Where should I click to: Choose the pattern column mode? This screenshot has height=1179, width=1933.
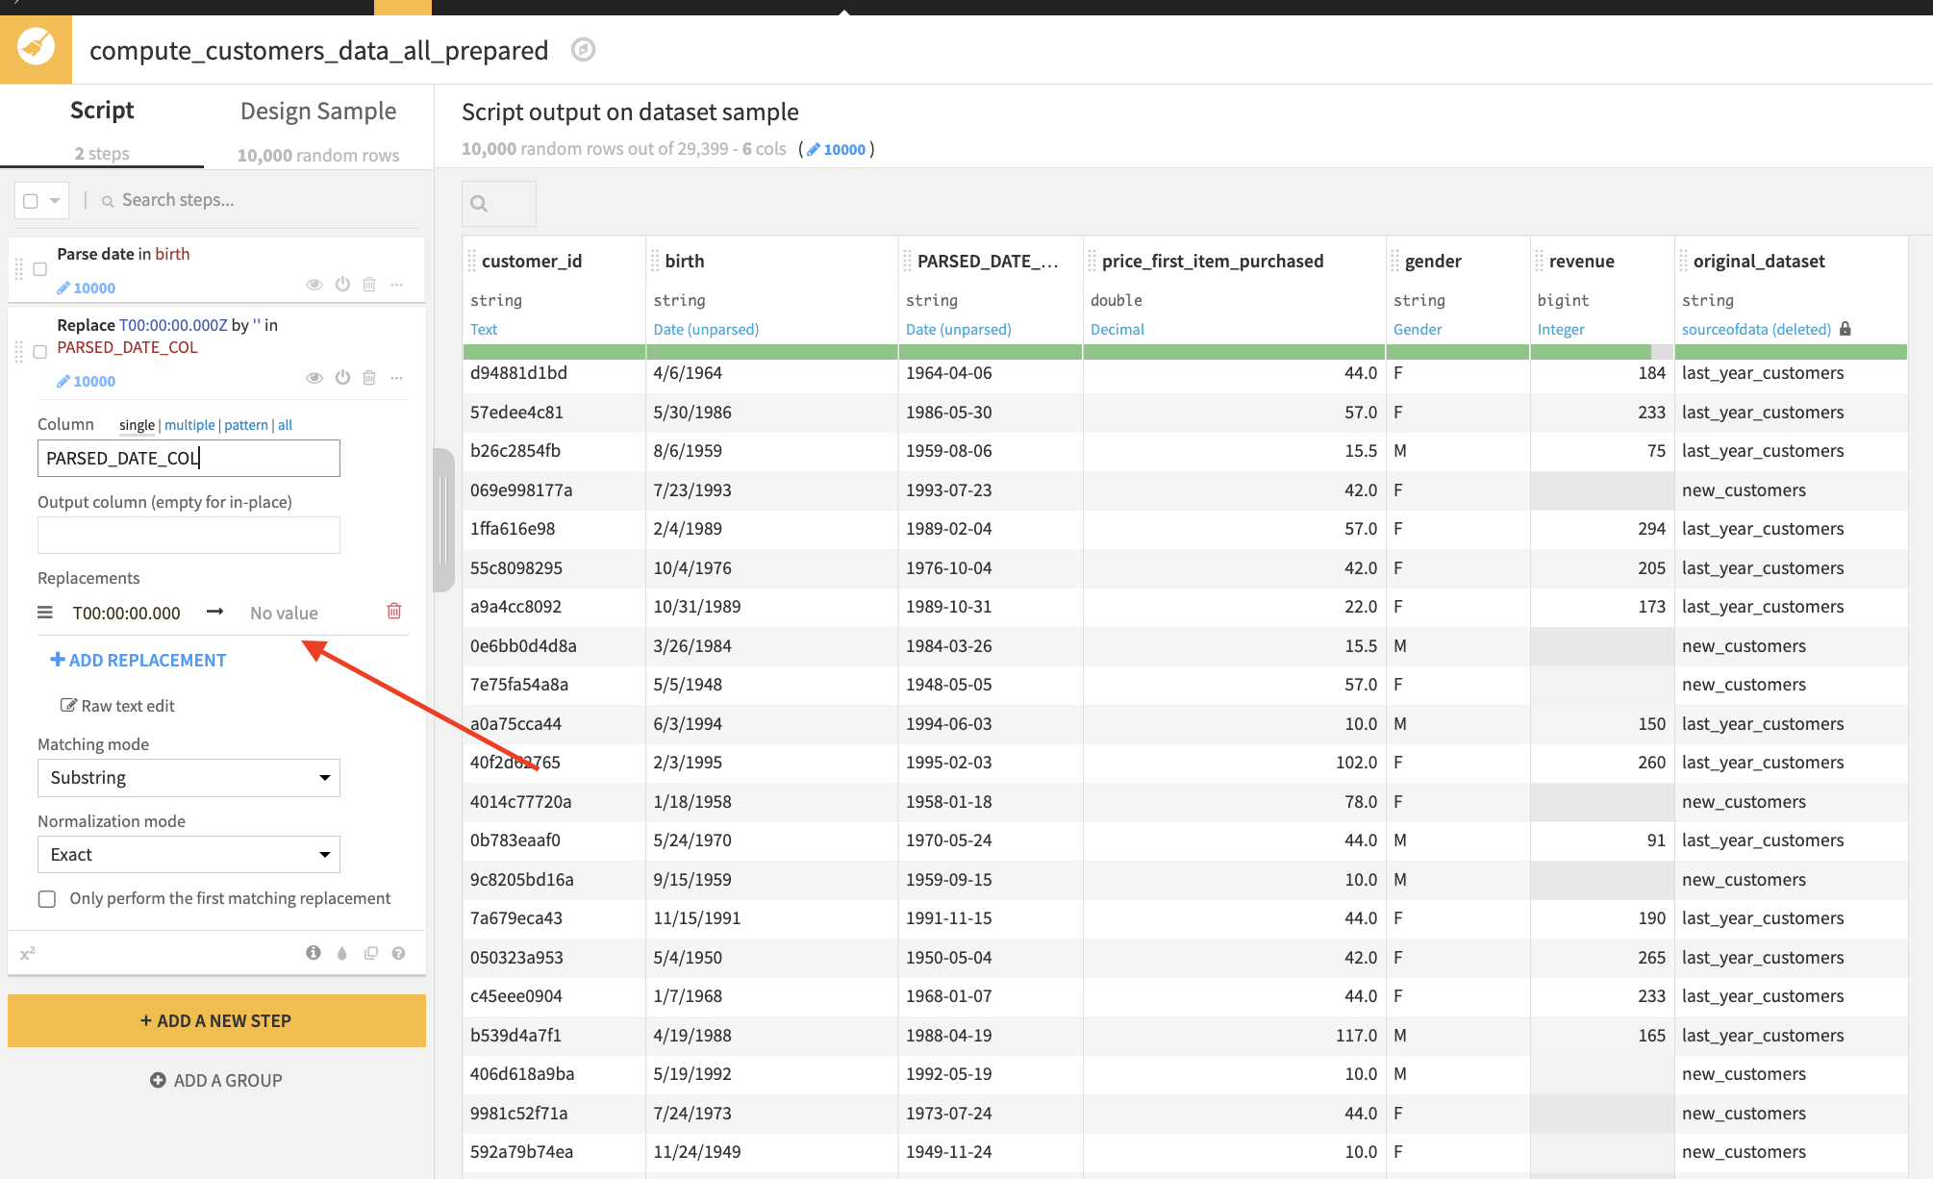pyautogui.click(x=246, y=425)
